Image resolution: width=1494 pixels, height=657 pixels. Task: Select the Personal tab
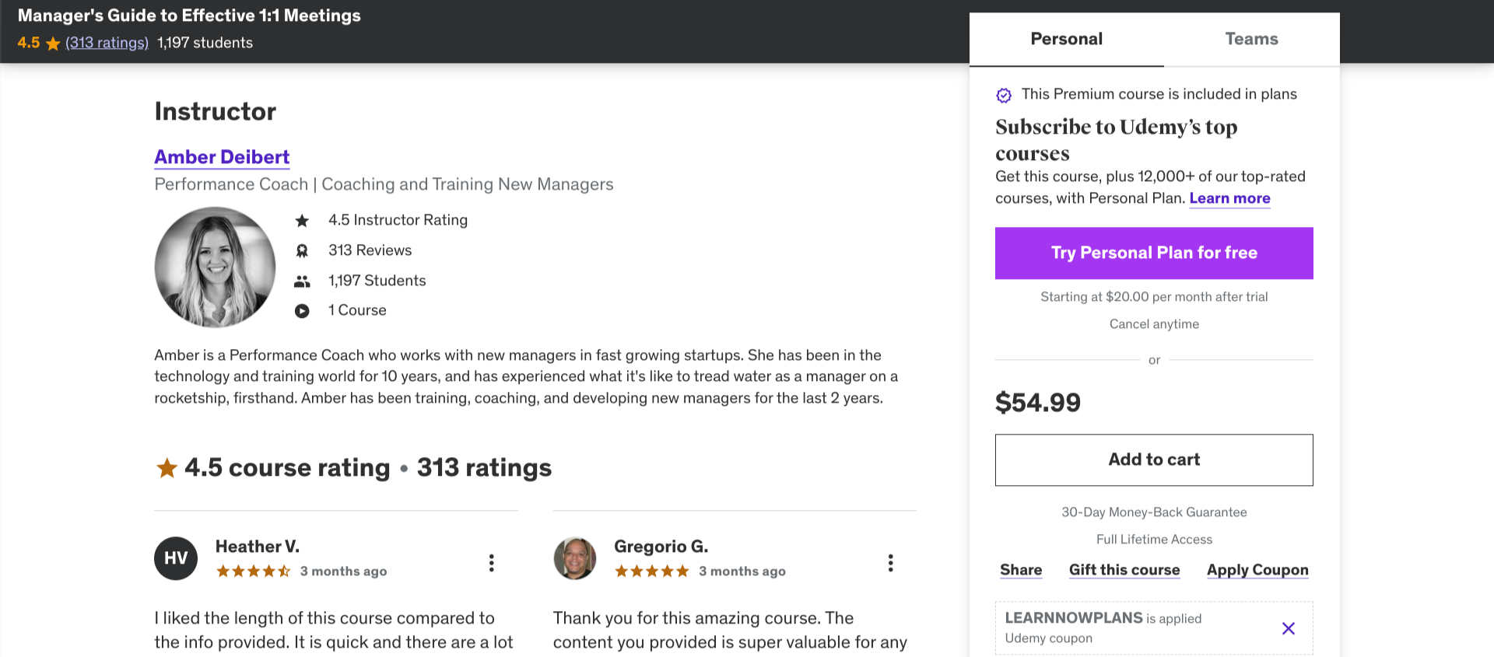1066,39
